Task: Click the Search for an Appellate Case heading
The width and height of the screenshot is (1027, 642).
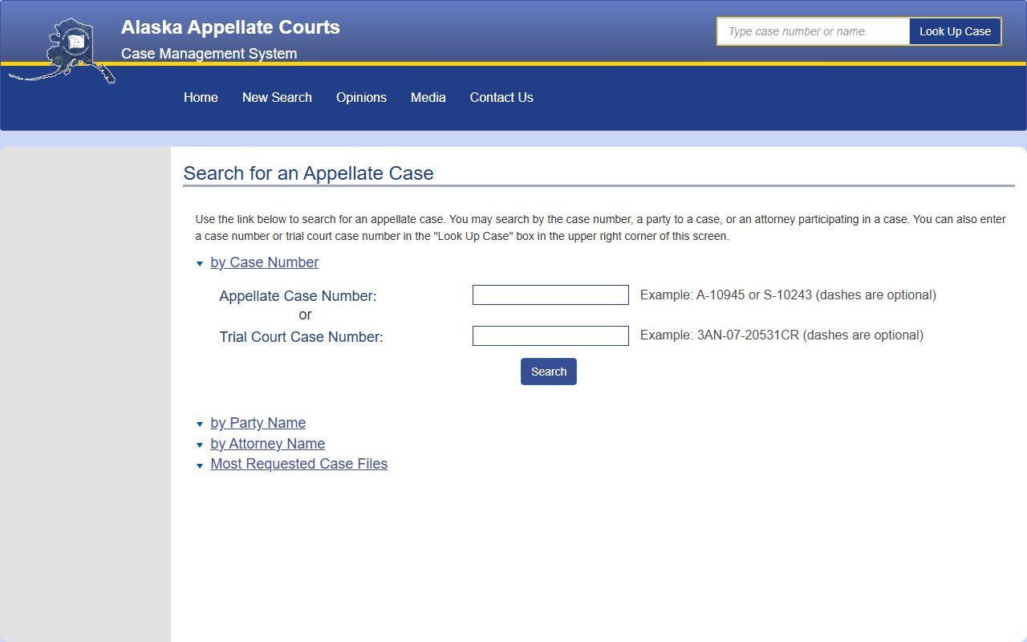Action: tap(309, 173)
